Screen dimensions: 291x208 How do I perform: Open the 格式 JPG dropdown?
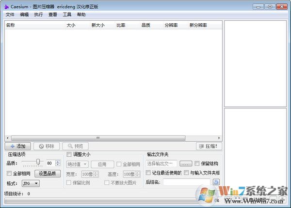point(31,183)
